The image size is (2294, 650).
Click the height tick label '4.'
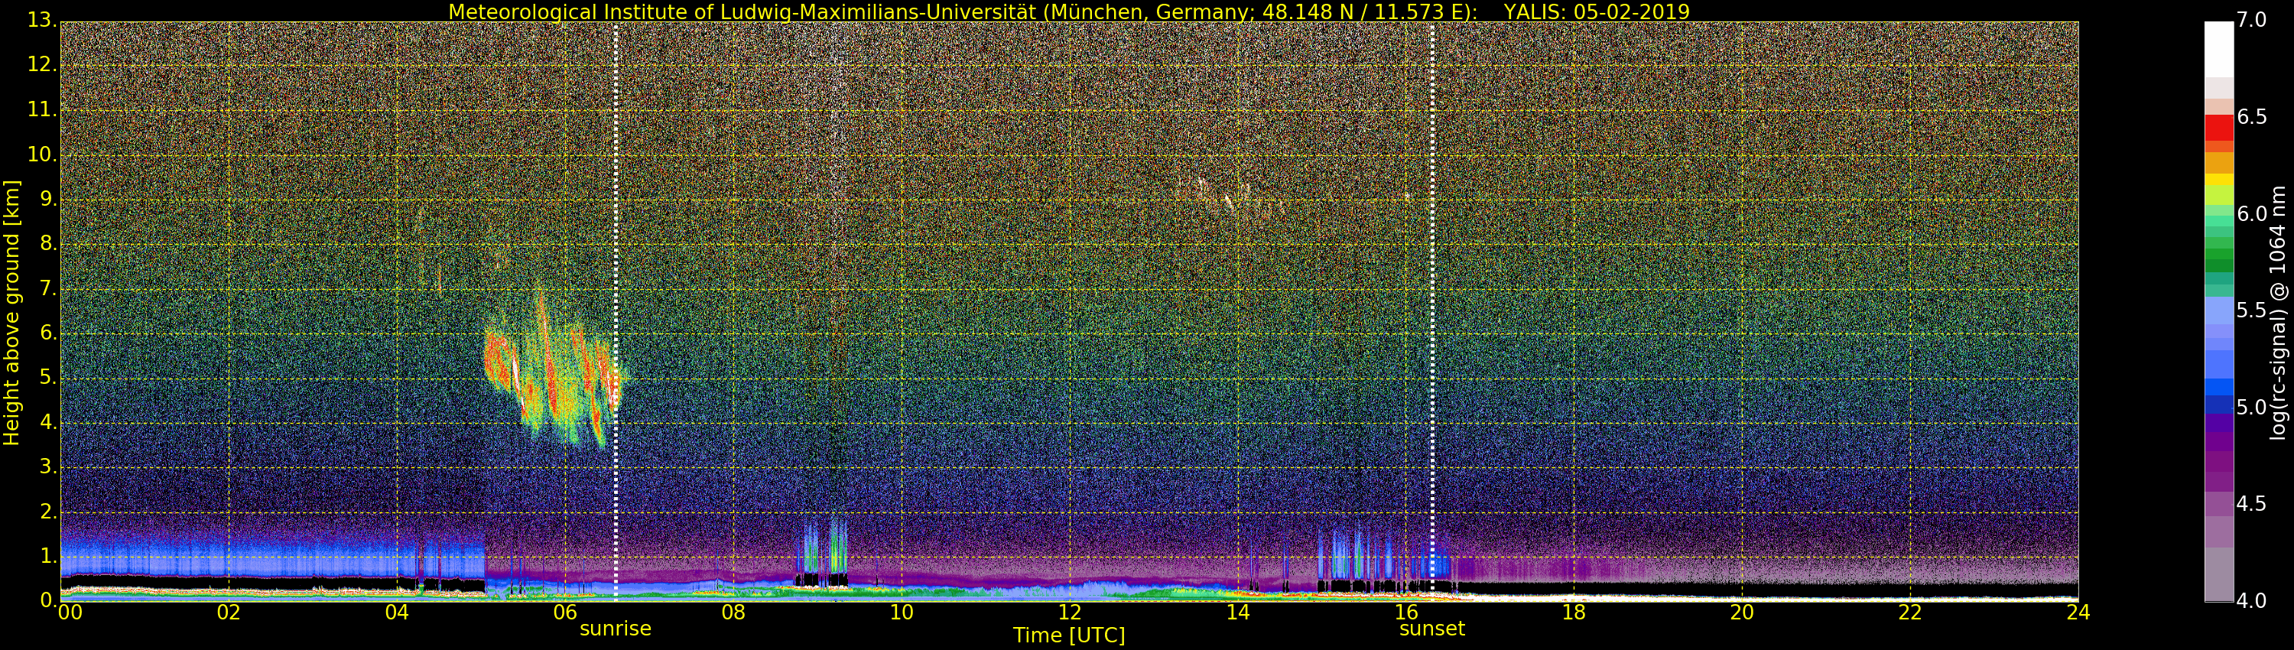pos(49,423)
